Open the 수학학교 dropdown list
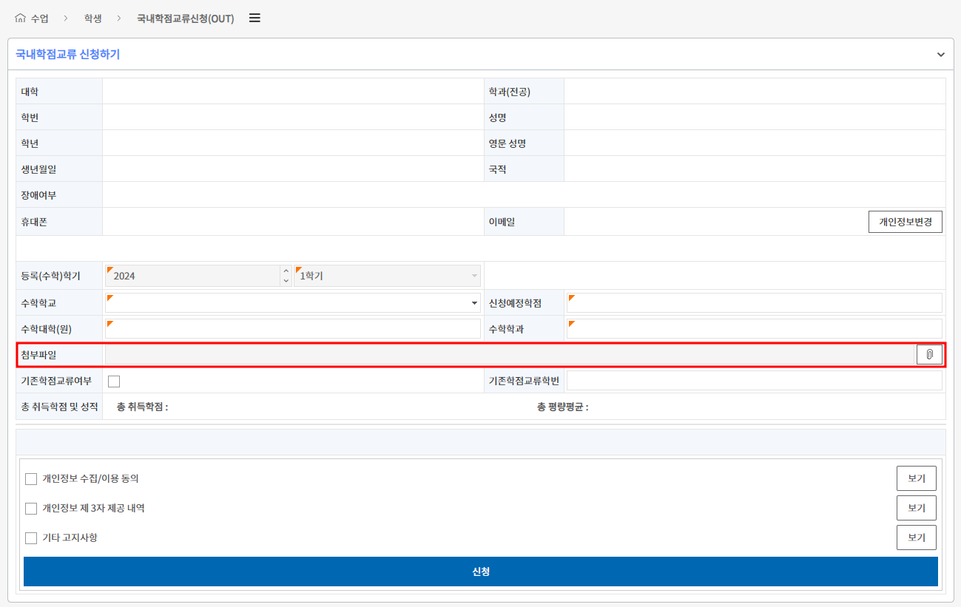 click(473, 303)
